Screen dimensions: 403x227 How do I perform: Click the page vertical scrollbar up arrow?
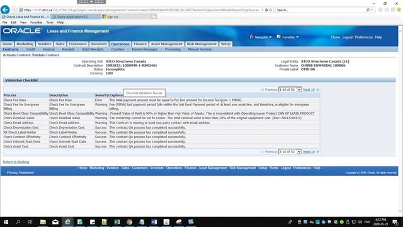click(x=400, y=30)
